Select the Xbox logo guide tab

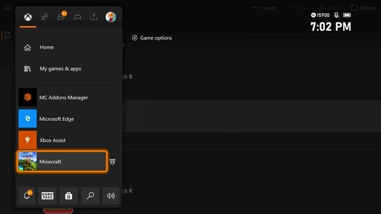[28, 17]
